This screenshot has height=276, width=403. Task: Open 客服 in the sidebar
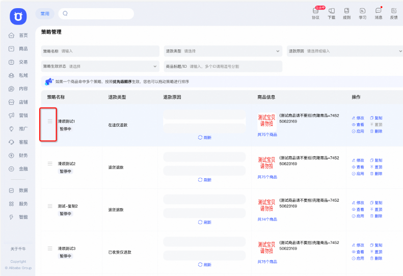[18, 142]
